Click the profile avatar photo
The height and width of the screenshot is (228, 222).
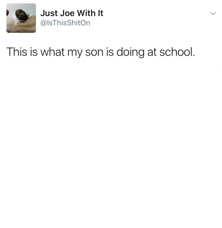pyautogui.click(x=21, y=18)
